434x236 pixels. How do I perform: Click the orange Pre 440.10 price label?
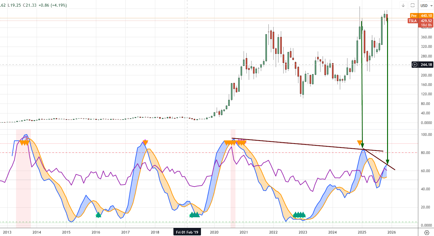pos(421,15)
